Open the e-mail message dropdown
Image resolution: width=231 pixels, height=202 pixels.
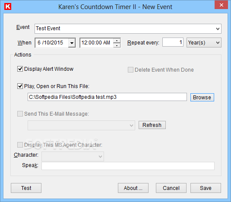(x=81, y=125)
